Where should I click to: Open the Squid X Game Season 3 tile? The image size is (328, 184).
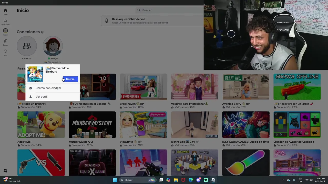coord(92,163)
